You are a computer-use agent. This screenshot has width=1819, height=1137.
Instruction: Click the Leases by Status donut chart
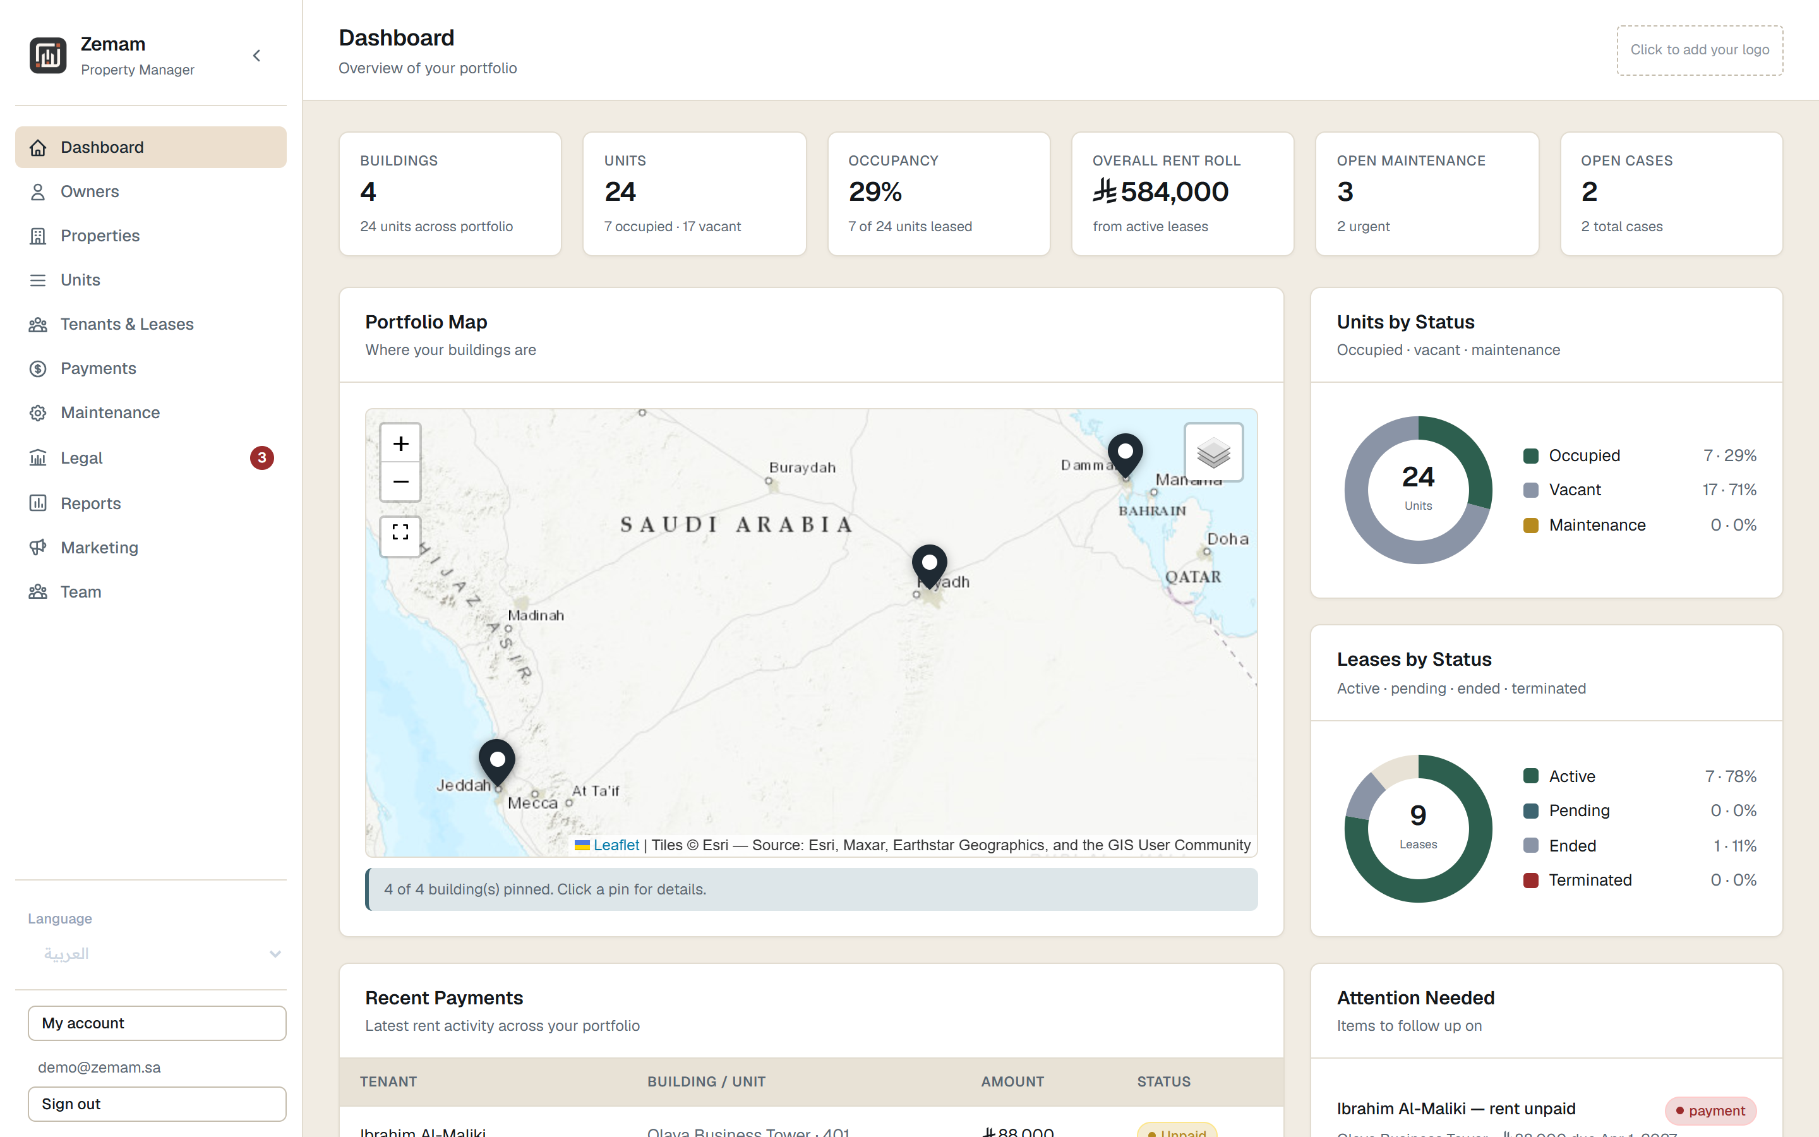point(1417,829)
